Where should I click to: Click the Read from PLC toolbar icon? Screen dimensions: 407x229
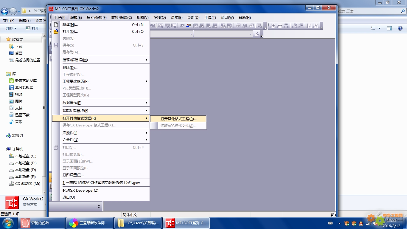pyautogui.click(x=188, y=26)
